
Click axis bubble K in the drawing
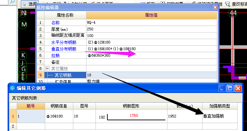click(x=23, y=55)
